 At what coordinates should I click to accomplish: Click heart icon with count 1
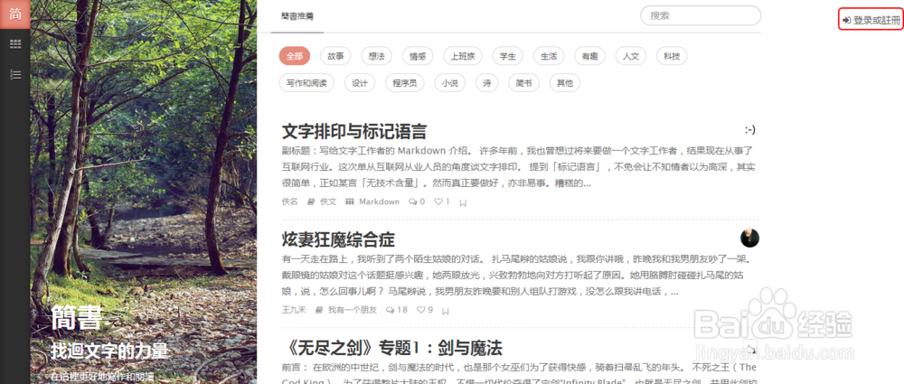[x=438, y=201]
